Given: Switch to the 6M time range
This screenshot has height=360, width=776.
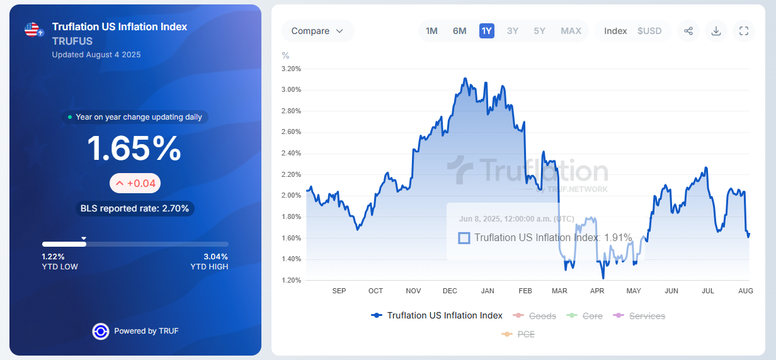Looking at the screenshot, I should [459, 31].
